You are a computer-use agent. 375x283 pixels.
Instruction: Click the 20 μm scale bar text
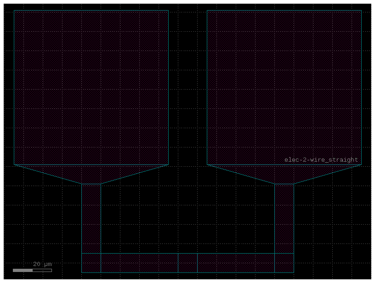[42, 263]
